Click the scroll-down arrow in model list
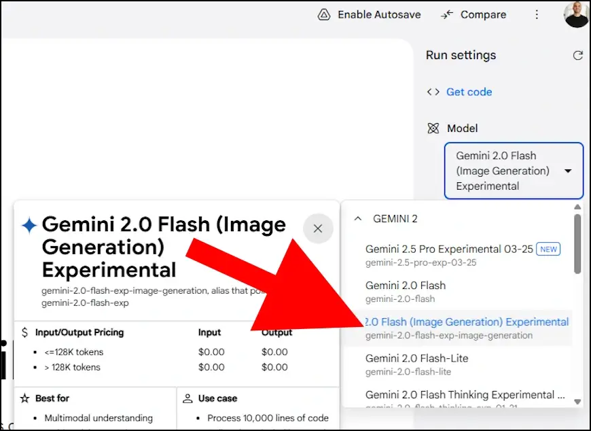 click(x=577, y=402)
